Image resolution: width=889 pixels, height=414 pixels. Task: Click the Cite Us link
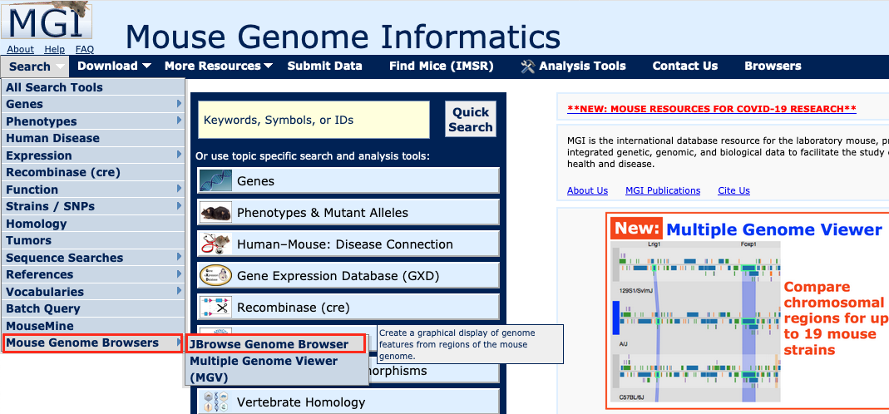(733, 190)
